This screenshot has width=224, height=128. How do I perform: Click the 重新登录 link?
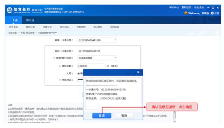click(186, 7)
